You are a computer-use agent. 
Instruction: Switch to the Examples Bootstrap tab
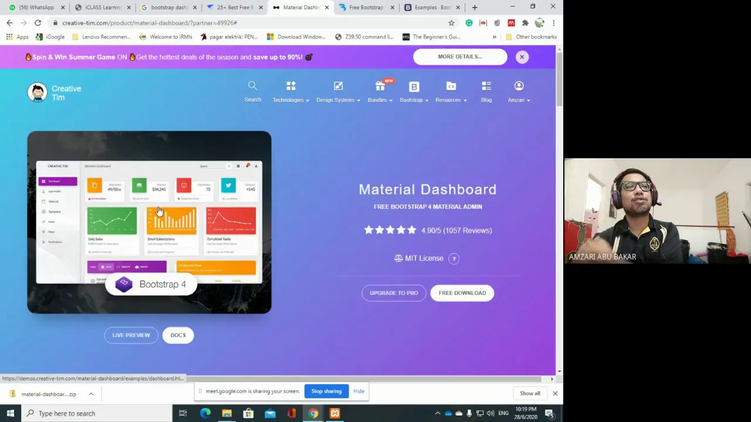pos(432,7)
